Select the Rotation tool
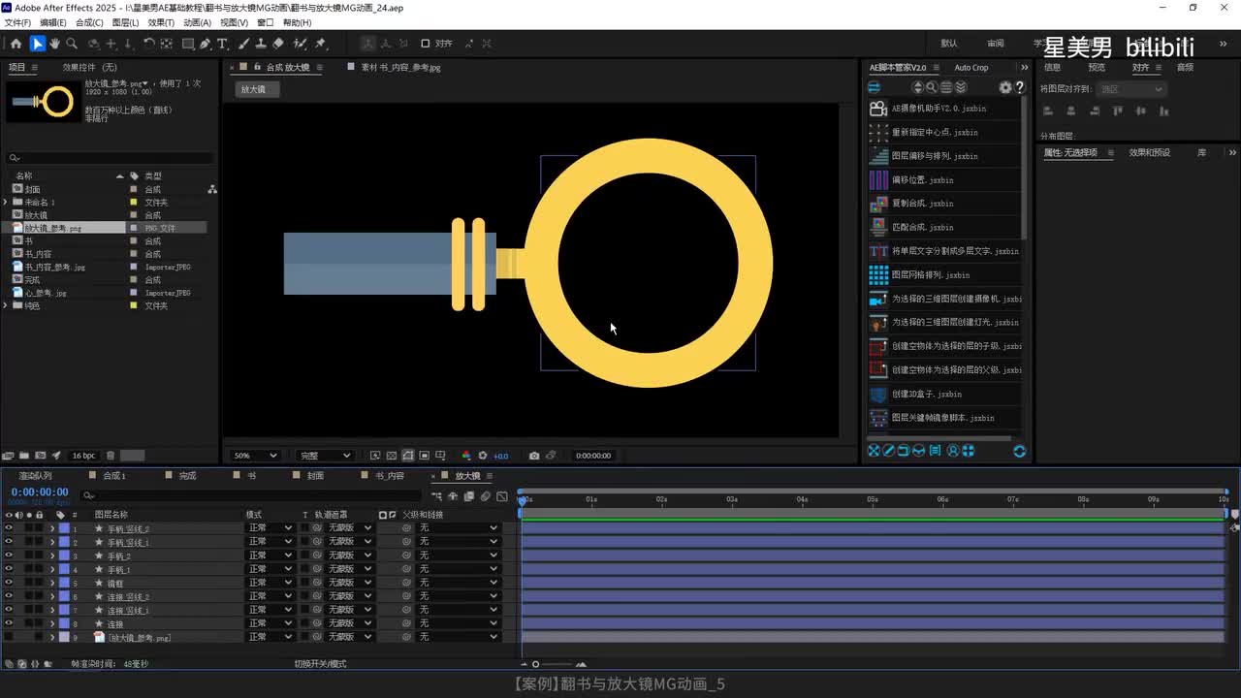This screenshot has height=698, width=1241. click(x=148, y=44)
